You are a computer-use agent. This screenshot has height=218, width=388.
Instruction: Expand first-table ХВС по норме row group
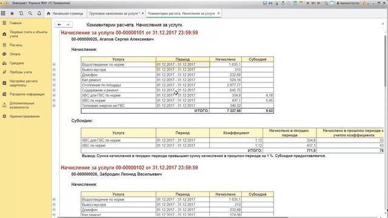54,101
